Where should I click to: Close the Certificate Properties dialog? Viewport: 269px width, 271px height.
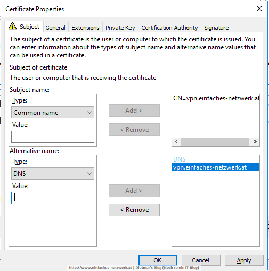tap(259, 9)
